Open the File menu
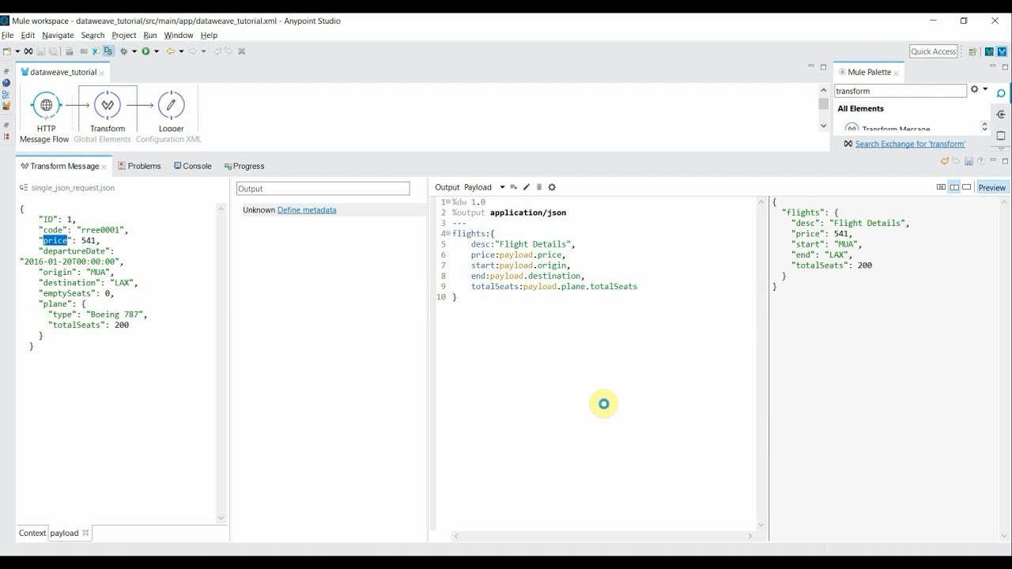Screen dimensions: 1012x569 pyautogui.click(x=7, y=36)
